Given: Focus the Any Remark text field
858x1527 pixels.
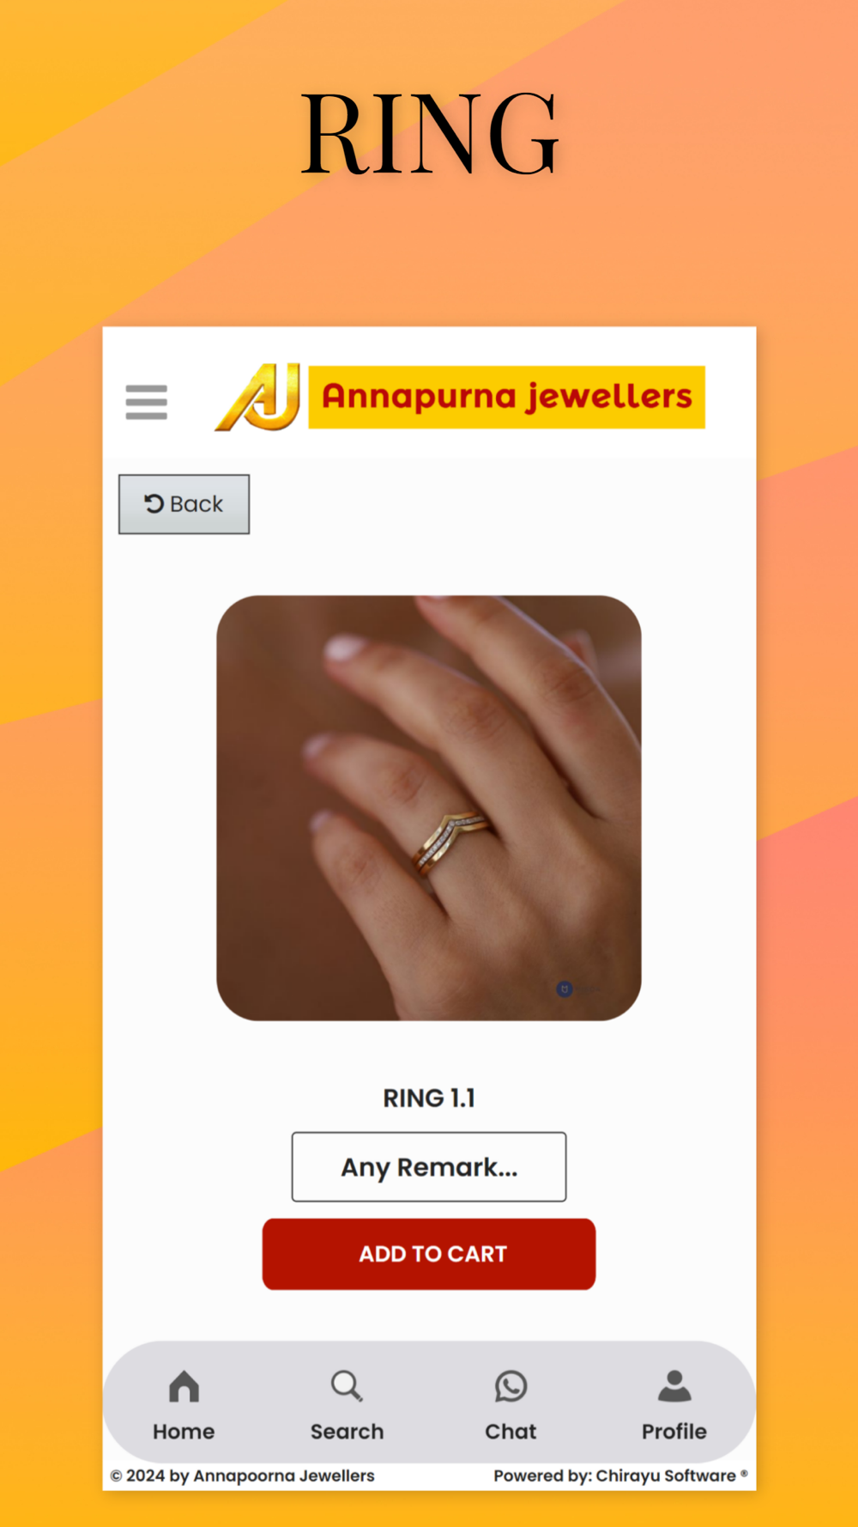Looking at the screenshot, I should coord(429,1166).
